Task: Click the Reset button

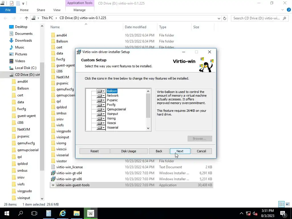Action: [x=94, y=151]
